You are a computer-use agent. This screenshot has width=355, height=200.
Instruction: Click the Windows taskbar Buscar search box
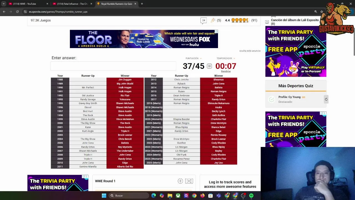(128, 196)
